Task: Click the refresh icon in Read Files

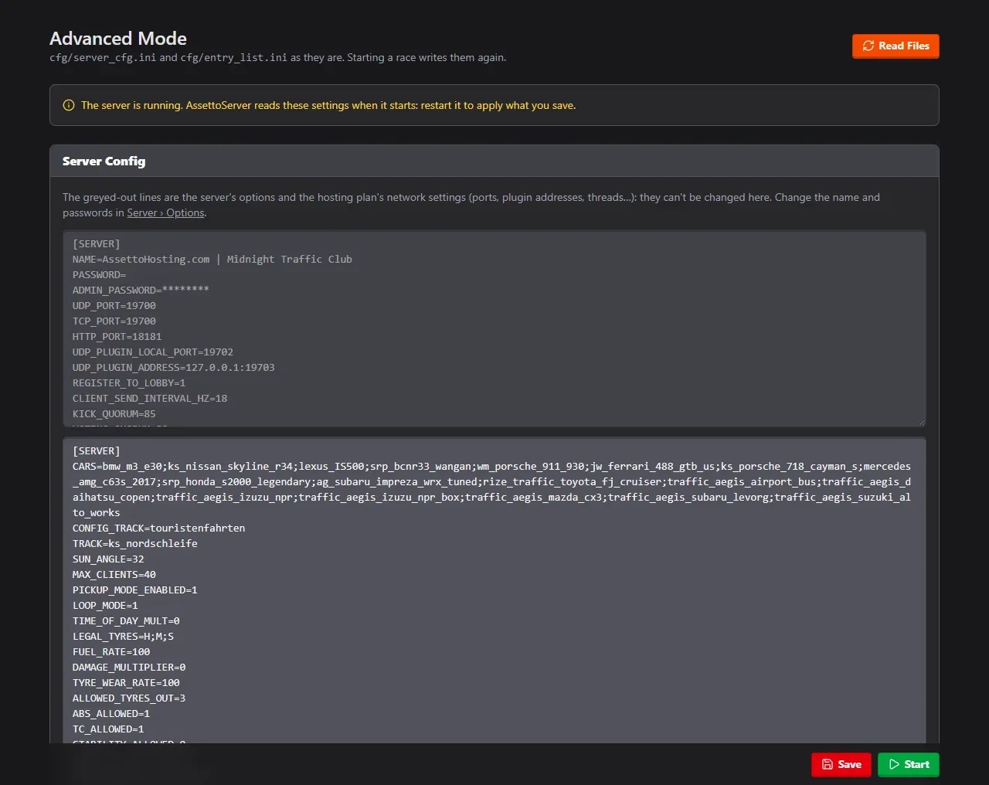Action: (868, 46)
